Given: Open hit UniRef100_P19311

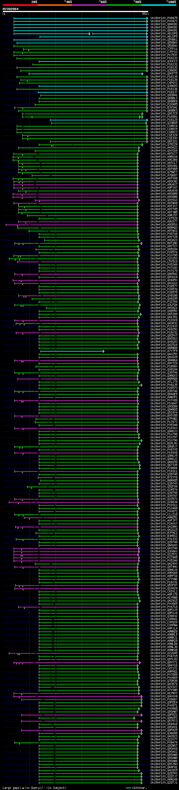Looking at the screenshot, I should tap(164, 471).
